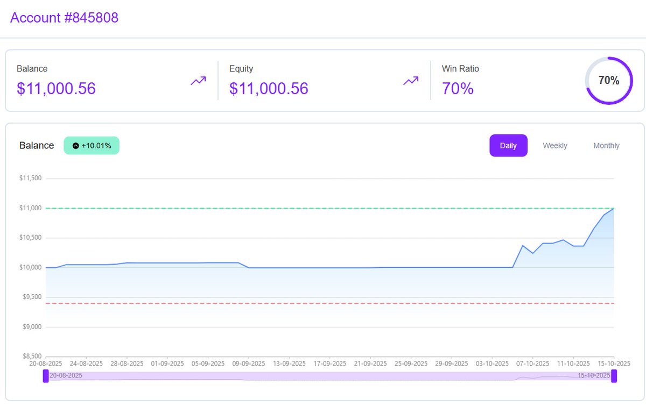646x406 pixels.
Task: Click the 05-09-2025 x-axis date label
Action: 208,364
